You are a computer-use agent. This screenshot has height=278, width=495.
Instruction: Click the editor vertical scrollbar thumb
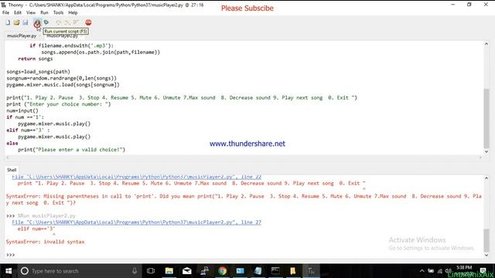click(x=486, y=118)
